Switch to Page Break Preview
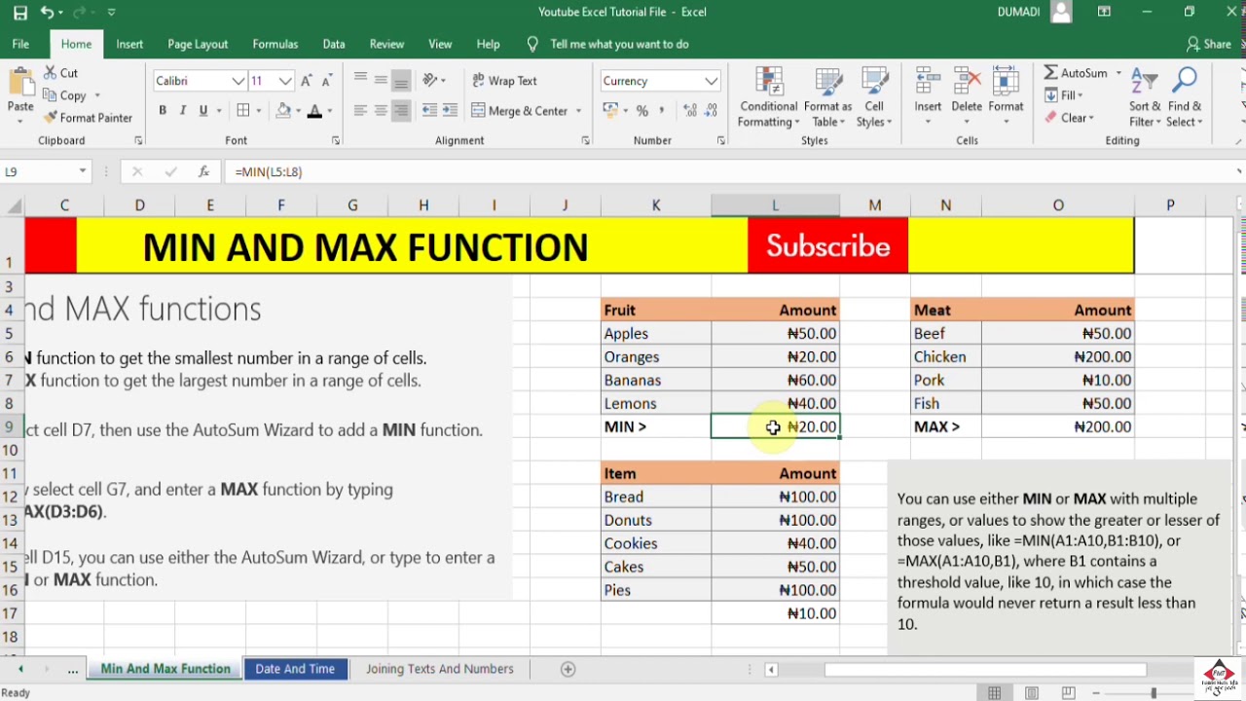 pyautogui.click(x=1068, y=692)
